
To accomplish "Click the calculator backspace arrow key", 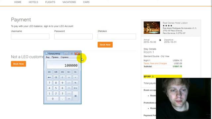I will coord(49,77).
